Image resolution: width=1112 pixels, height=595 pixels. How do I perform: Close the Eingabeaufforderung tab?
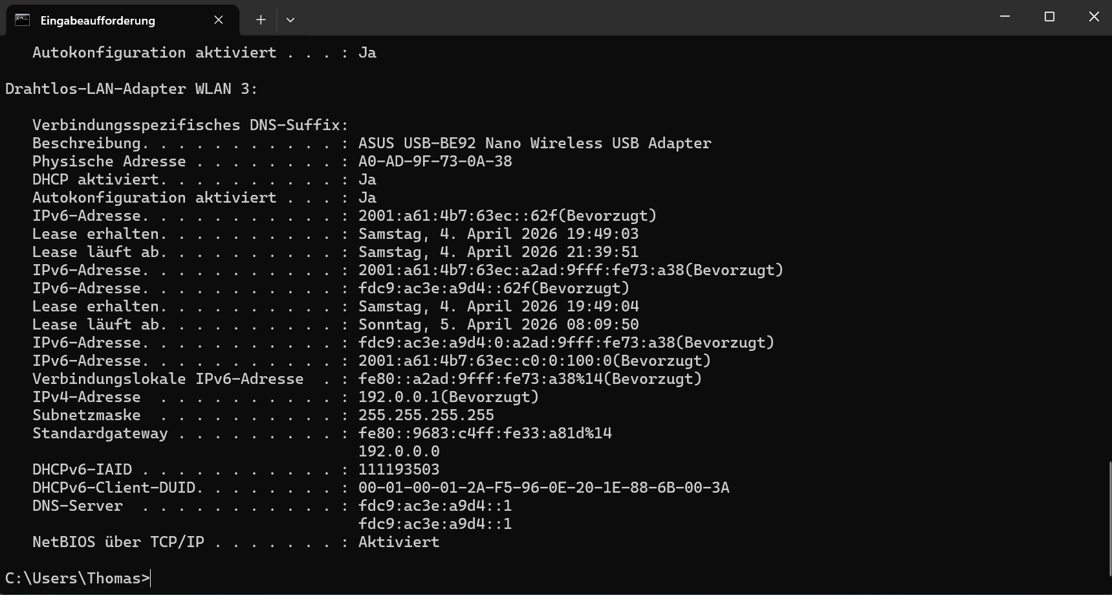pos(219,20)
